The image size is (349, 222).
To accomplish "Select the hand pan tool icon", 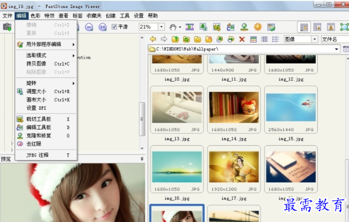I will (x=173, y=27).
